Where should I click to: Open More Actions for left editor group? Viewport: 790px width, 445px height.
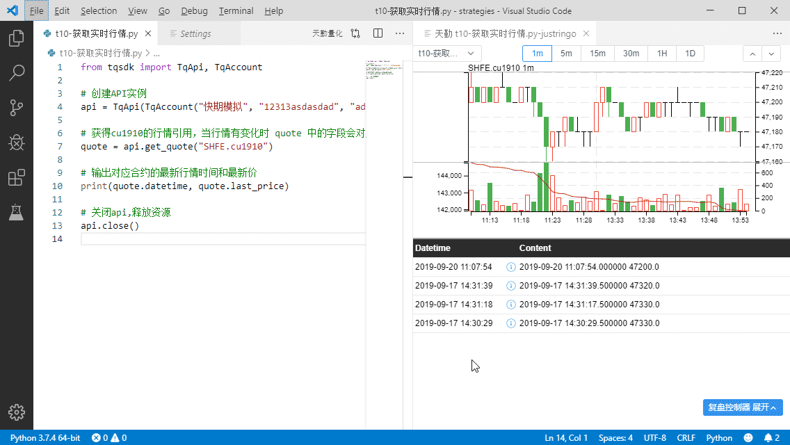[400, 34]
